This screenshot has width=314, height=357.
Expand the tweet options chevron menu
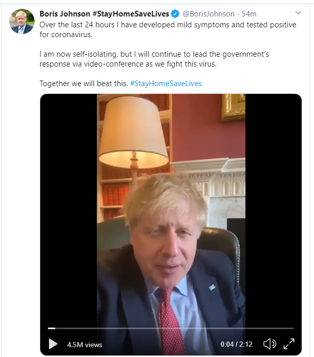(x=298, y=13)
